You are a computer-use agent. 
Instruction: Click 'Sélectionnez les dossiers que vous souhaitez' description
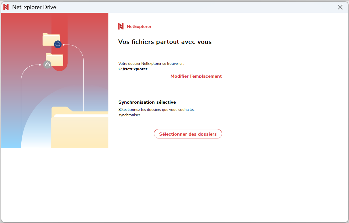(156, 112)
